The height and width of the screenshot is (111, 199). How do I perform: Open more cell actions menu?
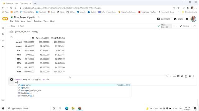194,76
